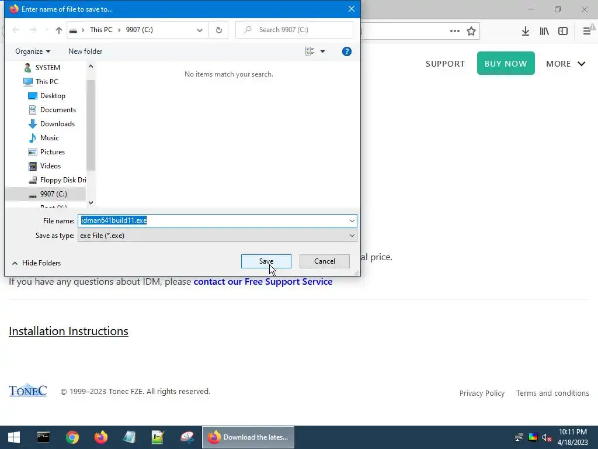
Task: Open the view options dropdown arrow
Action: (322, 51)
